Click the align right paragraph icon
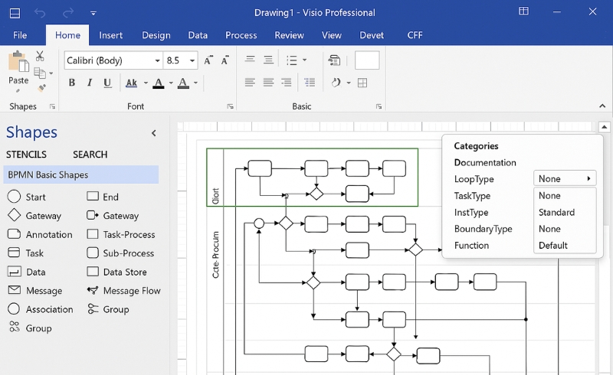Screen dimensions: 613x375 click(x=286, y=83)
